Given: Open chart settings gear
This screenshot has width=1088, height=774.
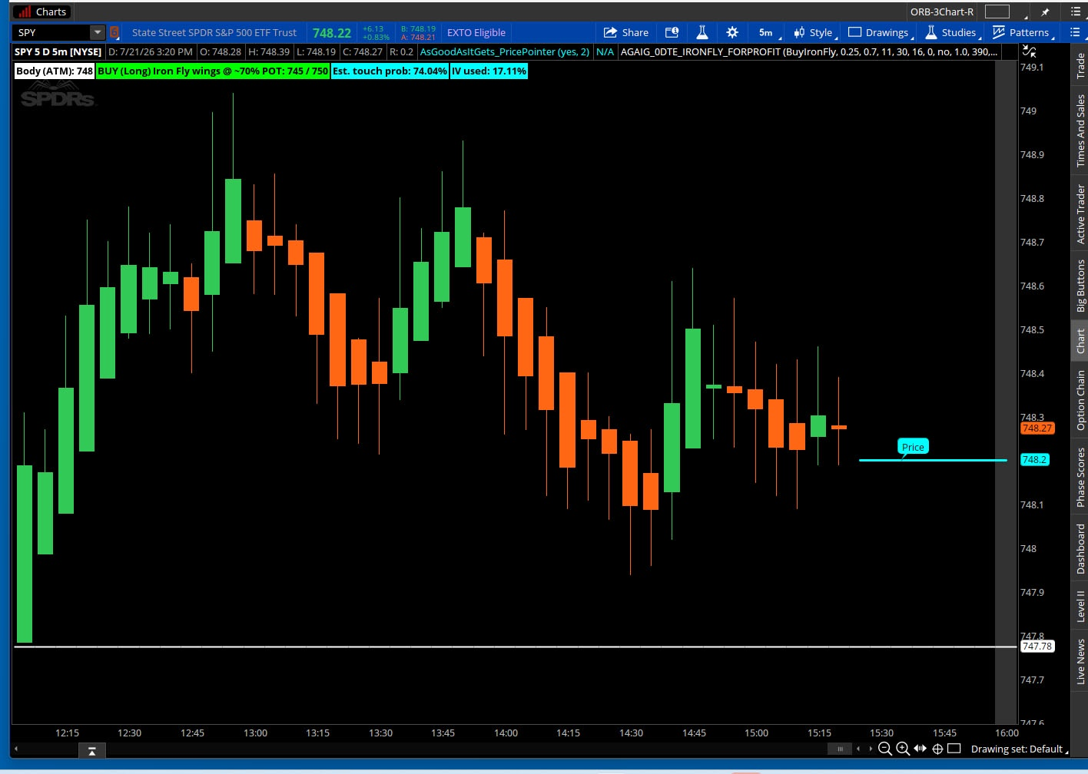Looking at the screenshot, I should click(732, 32).
